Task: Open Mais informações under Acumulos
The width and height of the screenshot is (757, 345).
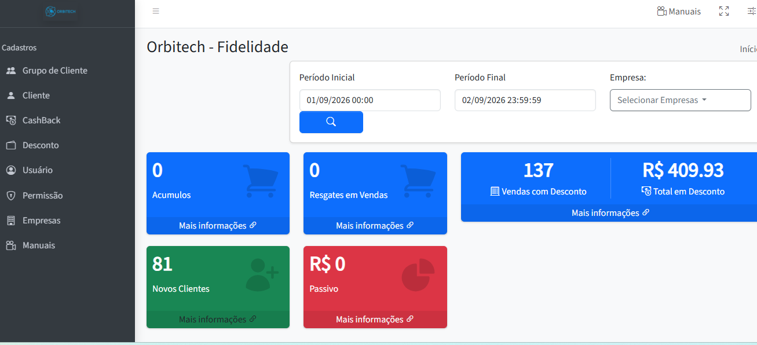Action: 218,226
